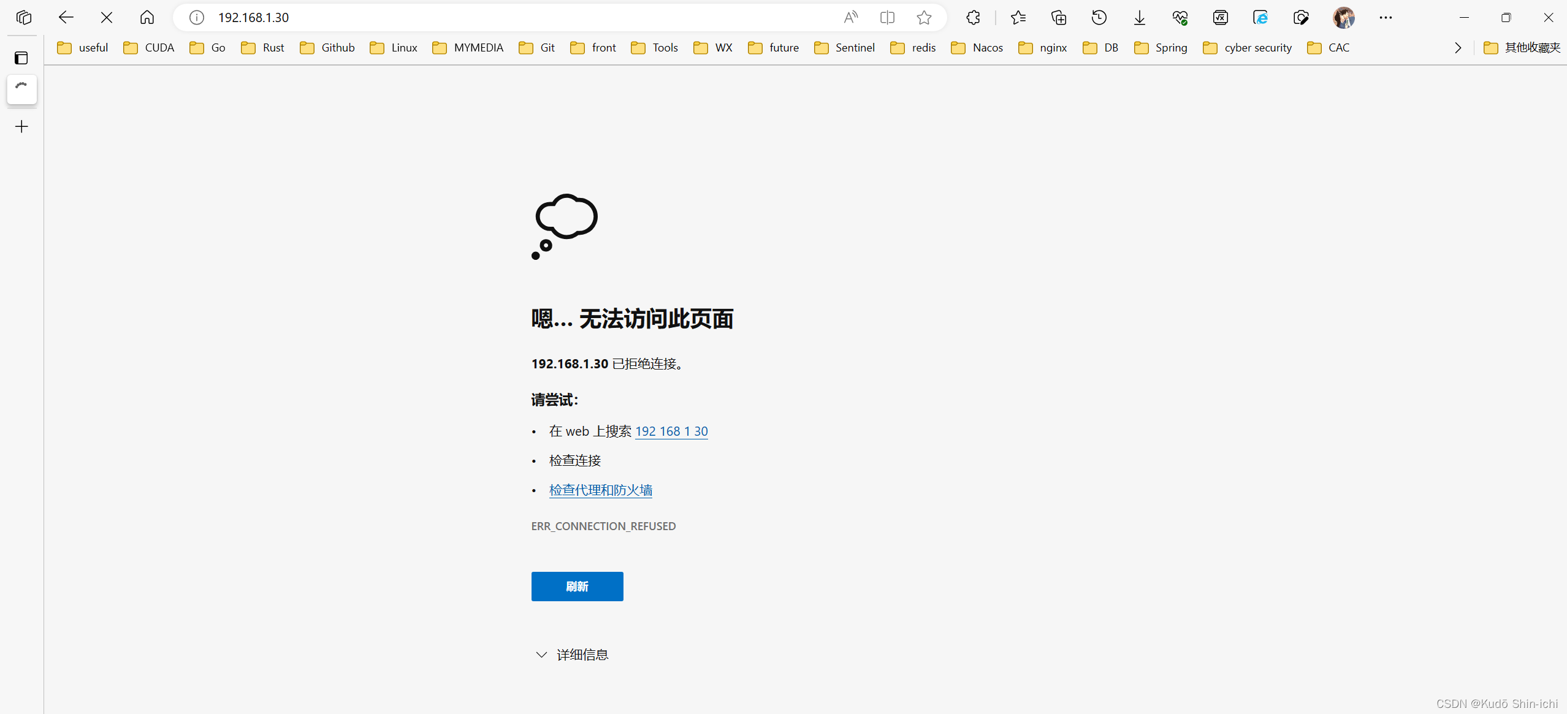Open the workspaces icon at top left
This screenshot has width=1567, height=714.
click(x=24, y=17)
